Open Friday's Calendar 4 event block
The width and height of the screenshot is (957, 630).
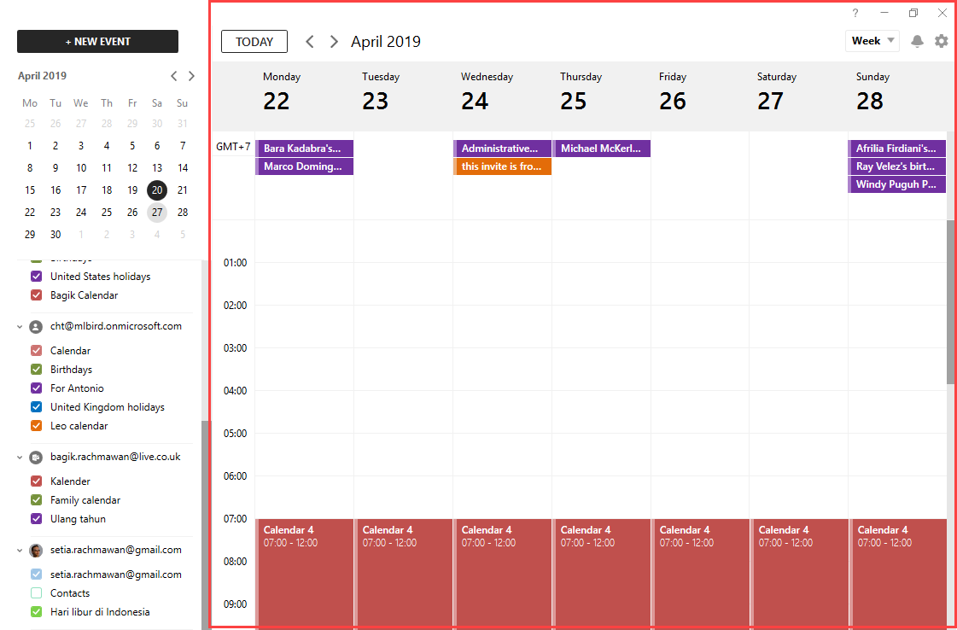tap(700, 573)
